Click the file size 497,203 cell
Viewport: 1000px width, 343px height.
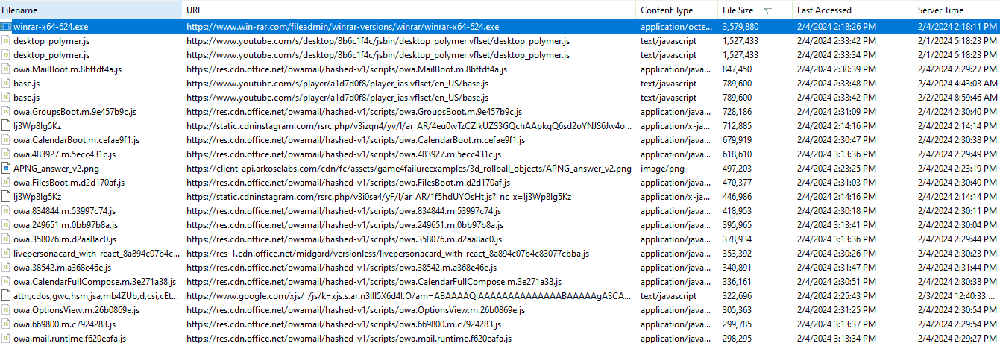[x=737, y=168]
